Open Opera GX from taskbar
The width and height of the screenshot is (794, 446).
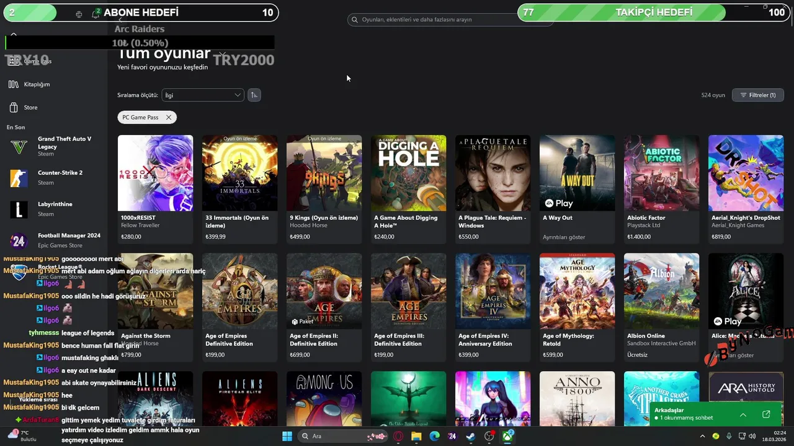pyautogui.click(x=398, y=436)
